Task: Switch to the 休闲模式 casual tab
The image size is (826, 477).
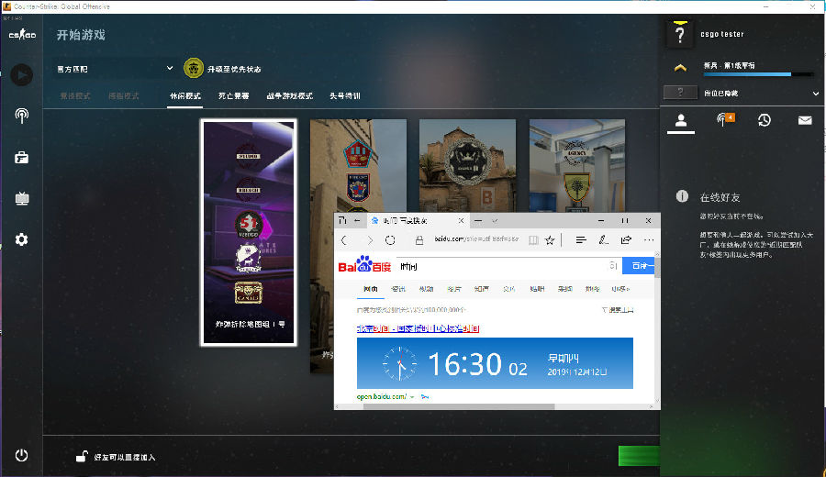Action: (184, 95)
